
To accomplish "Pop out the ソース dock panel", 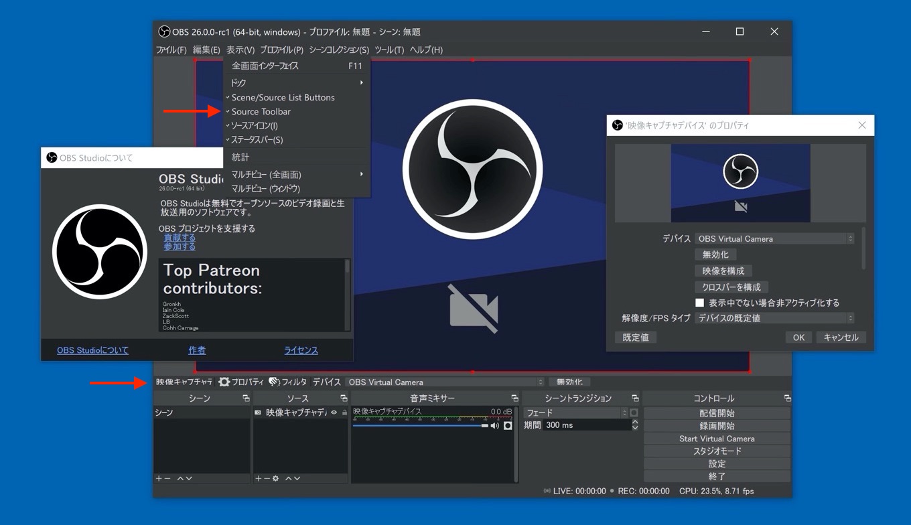I will point(344,398).
